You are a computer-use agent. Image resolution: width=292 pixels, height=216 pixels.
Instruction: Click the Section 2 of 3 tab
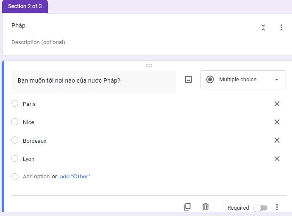[x=25, y=6]
